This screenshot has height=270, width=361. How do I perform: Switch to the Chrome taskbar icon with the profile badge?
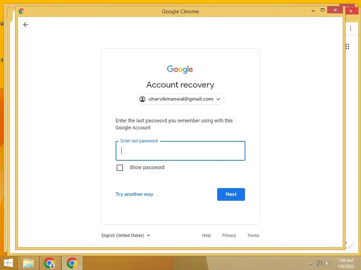pos(49,263)
